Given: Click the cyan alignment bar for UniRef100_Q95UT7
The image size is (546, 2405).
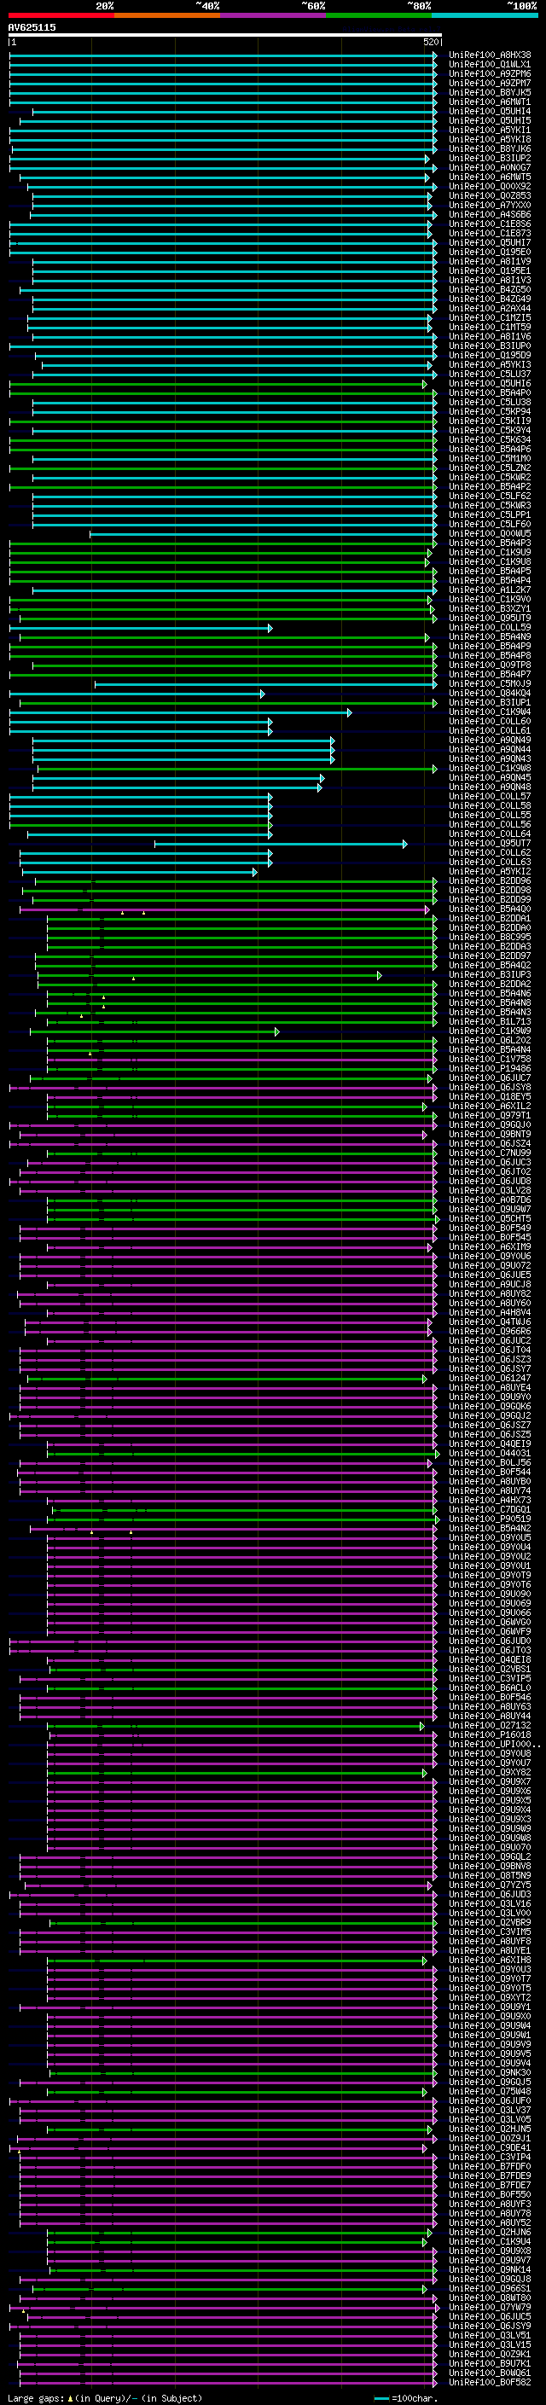Looking at the screenshot, I should click(x=280, y=844).
